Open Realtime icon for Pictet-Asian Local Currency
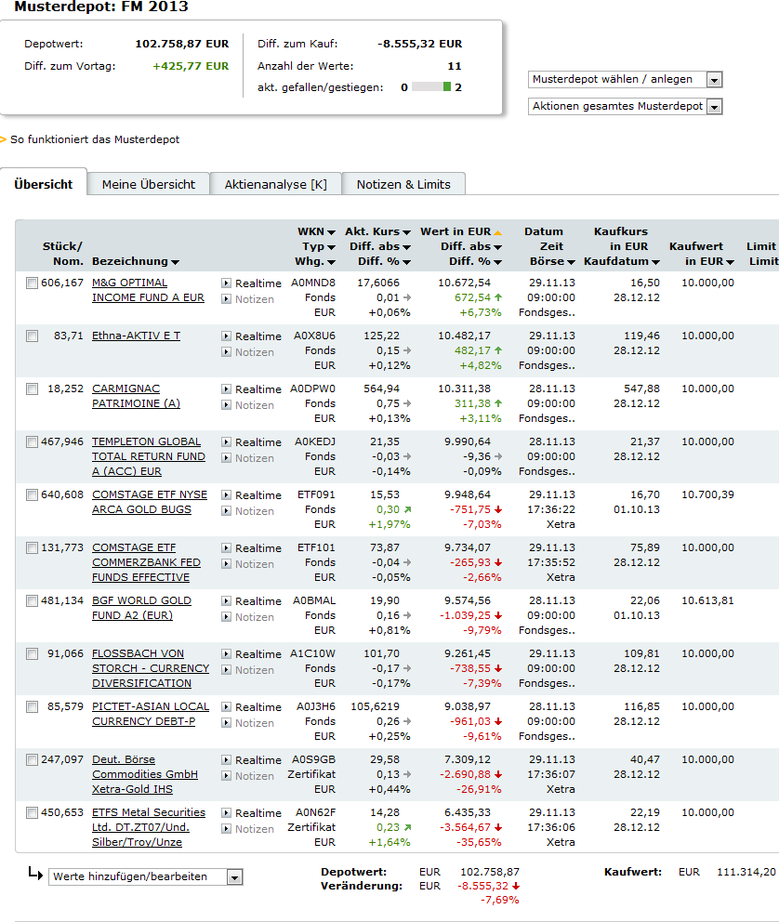This screenshot has height=922, width=779. [x=226, y=706]
